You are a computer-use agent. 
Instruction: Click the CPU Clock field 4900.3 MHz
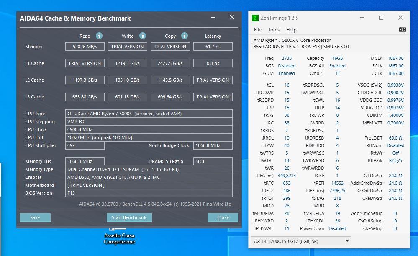[x=149, y=129]
